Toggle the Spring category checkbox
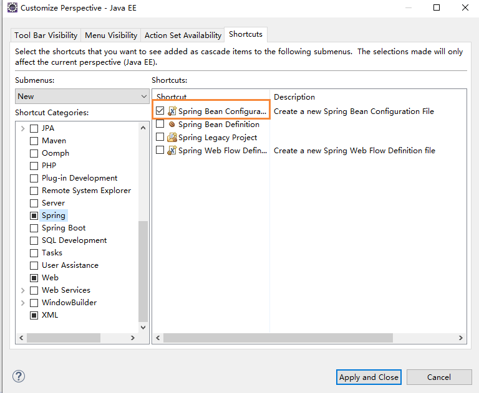Viewport: 479px width, 393px height. [34, 215]
